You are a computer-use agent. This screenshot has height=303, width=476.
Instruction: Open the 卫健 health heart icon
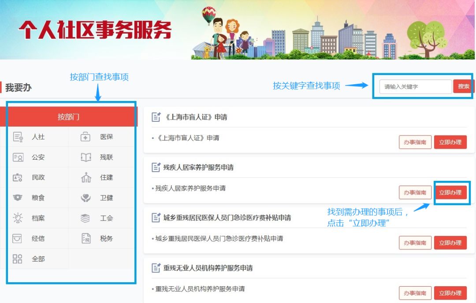[x=86, y=198]
